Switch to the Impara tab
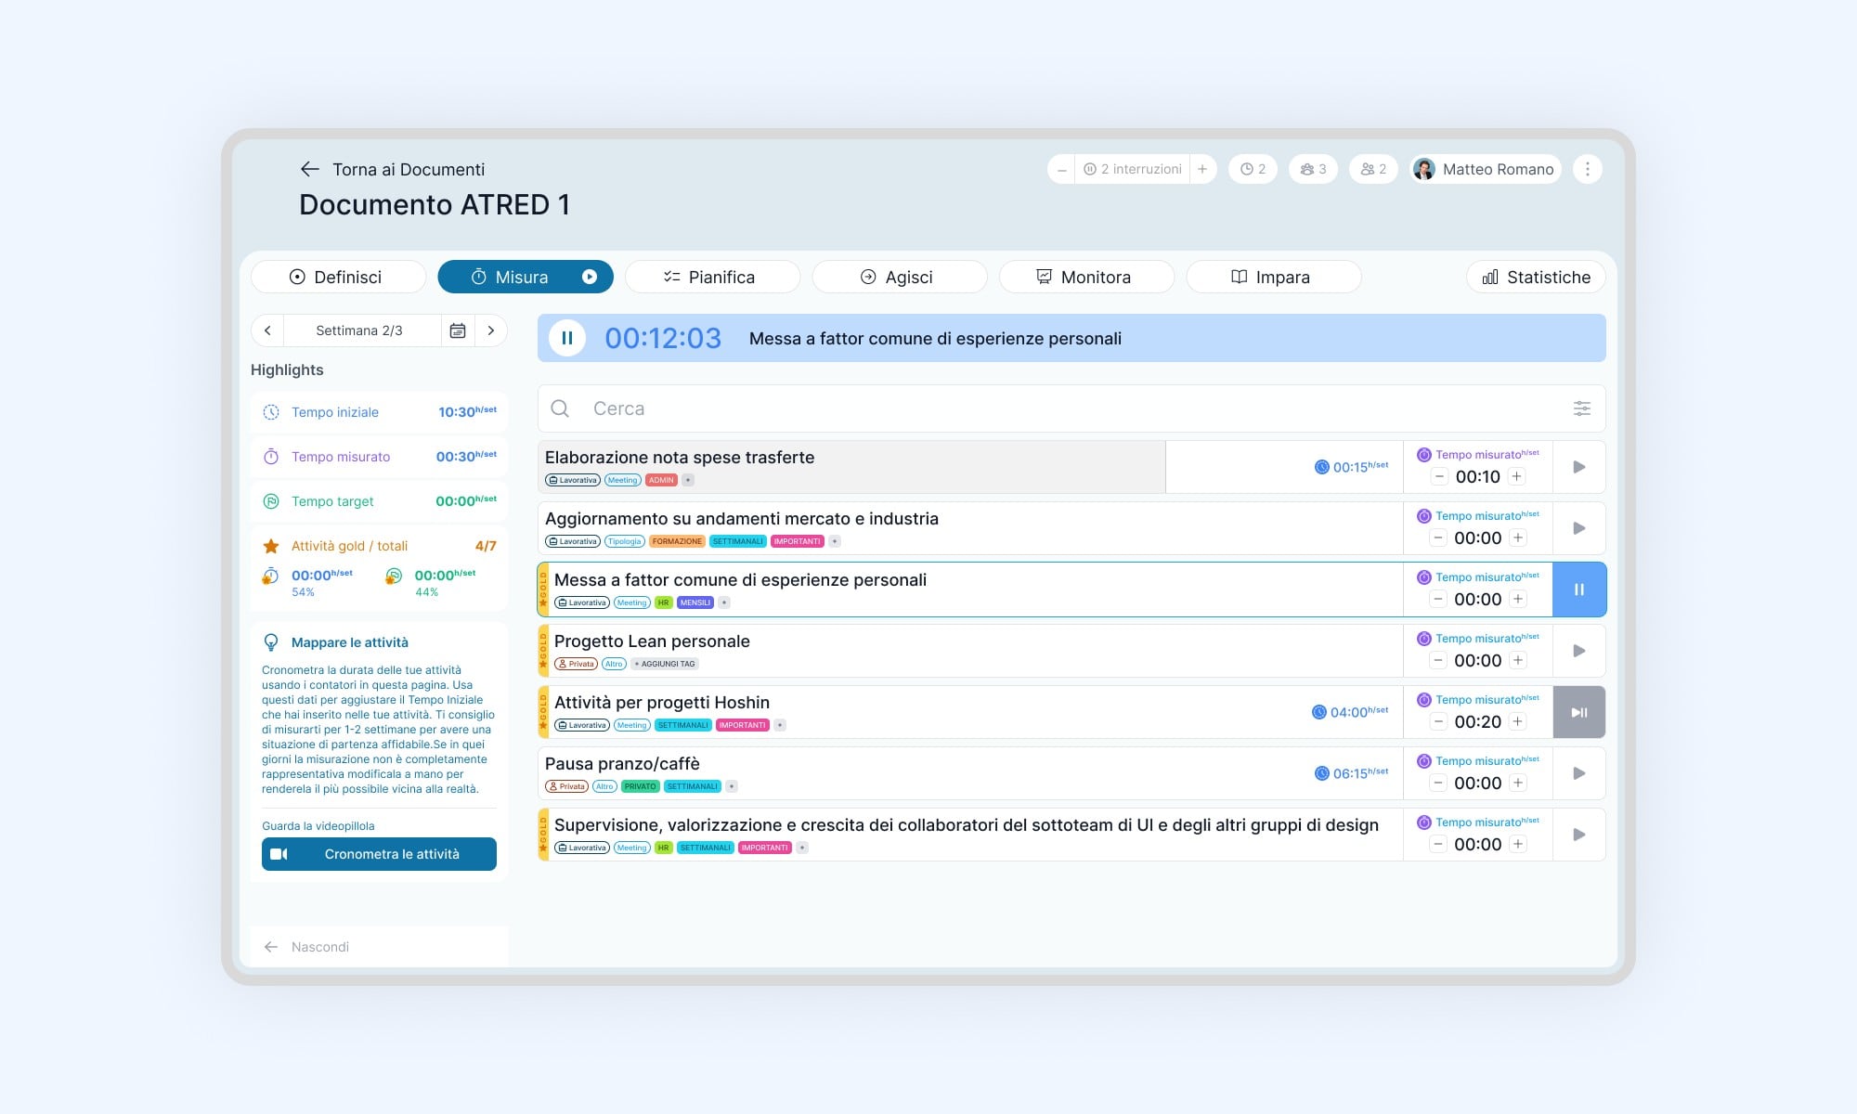 point(1273,277)
